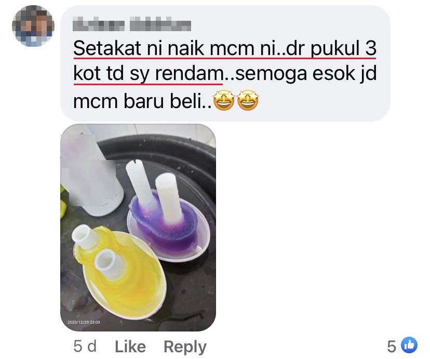
Task: Click the 2020/12/29 23:09 date stamp on the photo
Action: coord(84,322)
